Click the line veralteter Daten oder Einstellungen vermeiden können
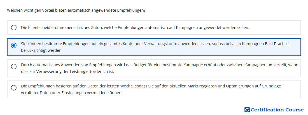308x115 pixels. pos(72,92)
